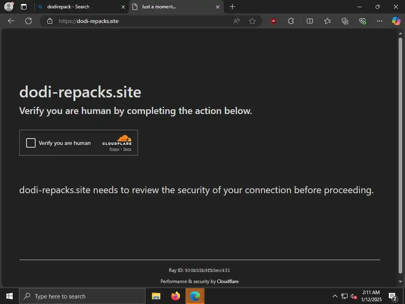Click the Ray ID 900b55b9fb5ec431 text

click(199, 270)
